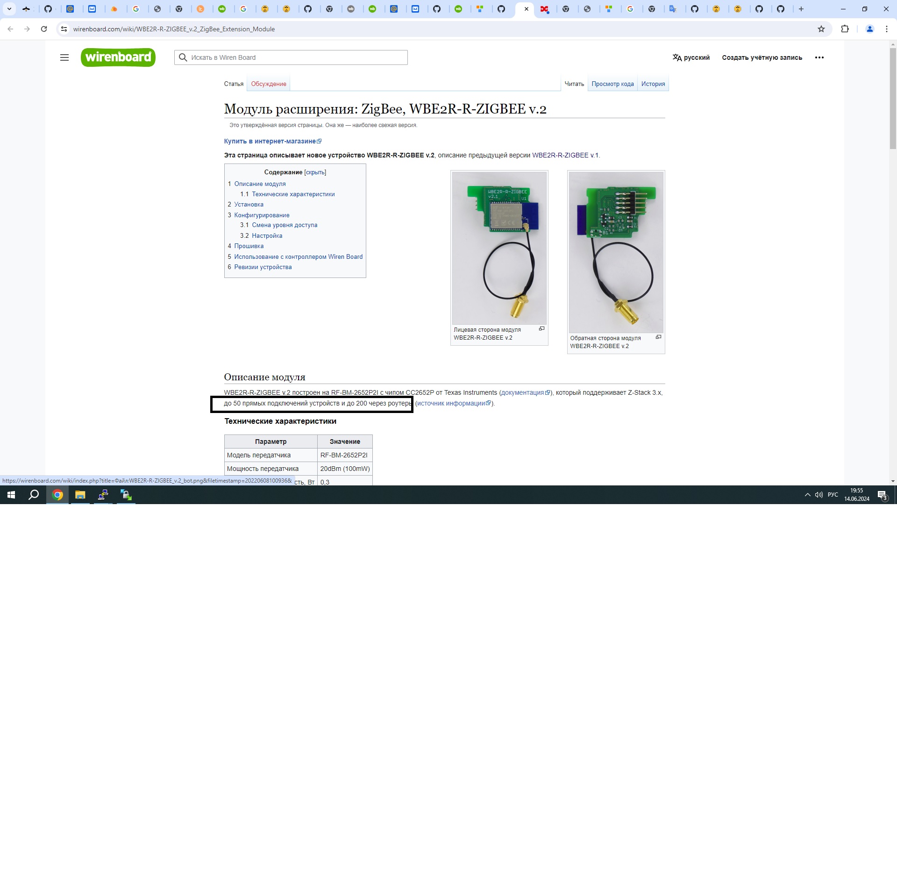
Task: Close the active browser tab
Action: [527, 9]
